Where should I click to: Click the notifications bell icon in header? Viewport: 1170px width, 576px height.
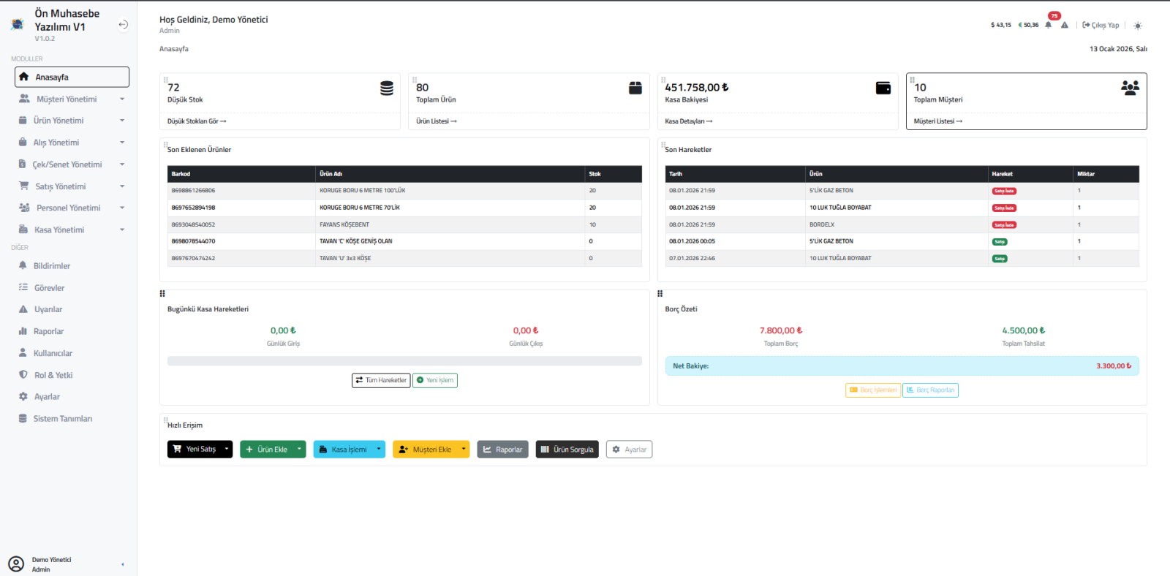(x=1048, y=26)
